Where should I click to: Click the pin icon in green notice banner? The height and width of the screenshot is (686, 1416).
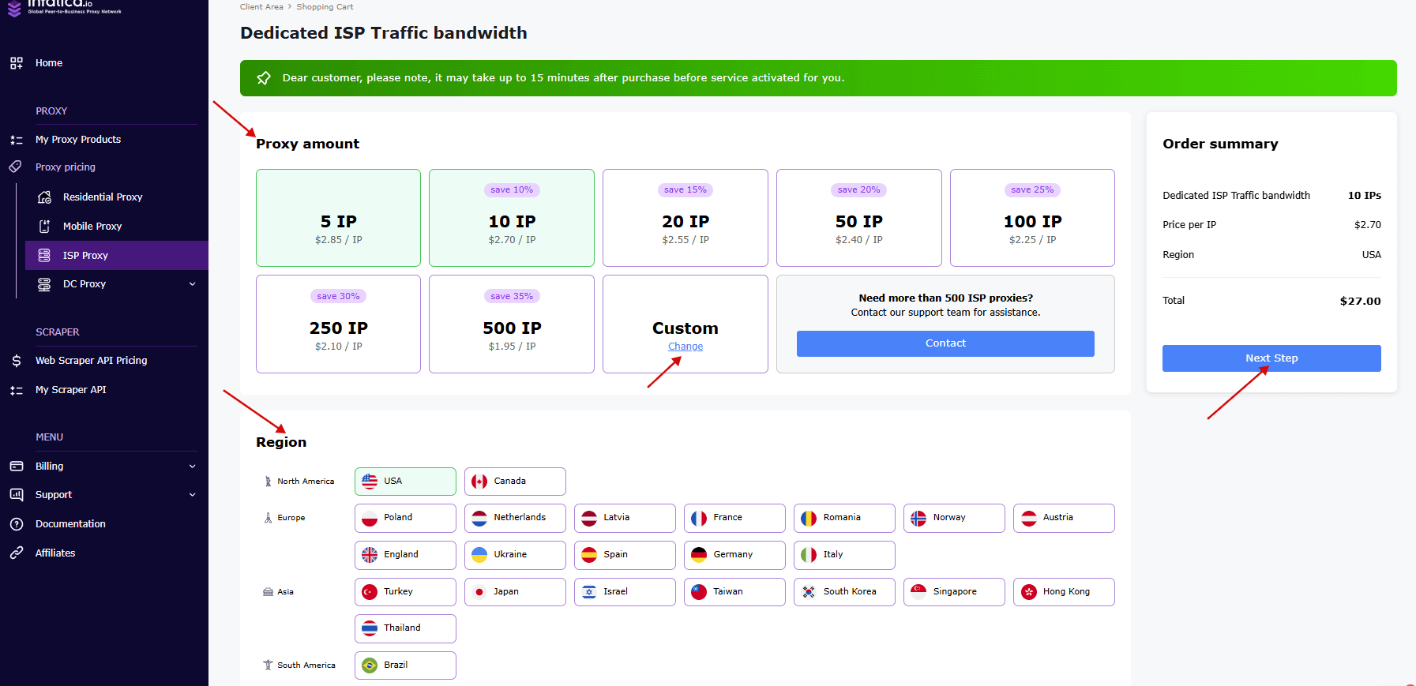click(x=264, y=78)
